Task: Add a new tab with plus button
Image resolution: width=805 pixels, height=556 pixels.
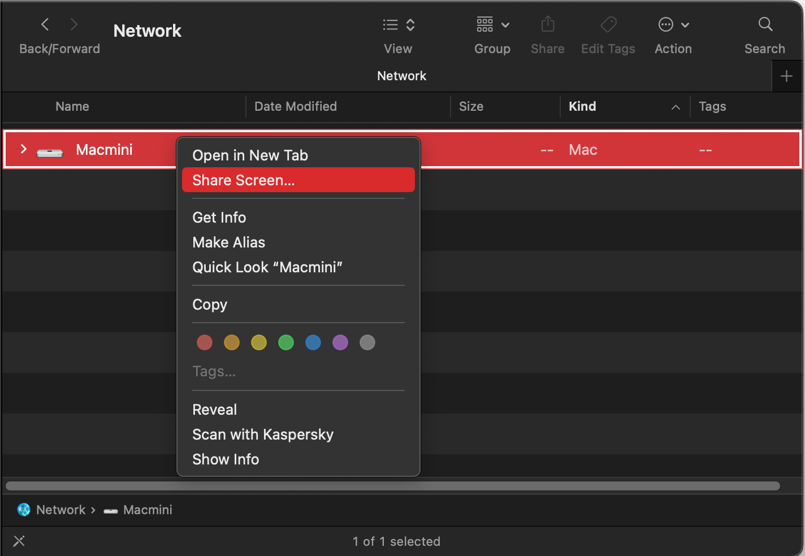Action: pyautogui.click(x=786, y=76)
